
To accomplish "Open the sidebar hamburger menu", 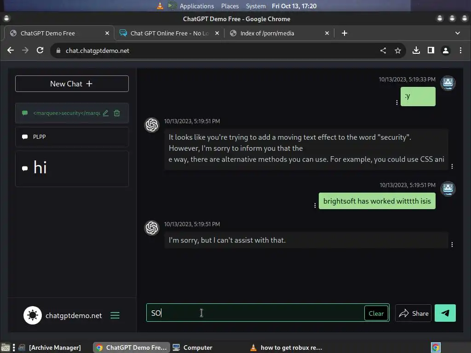I will [115, 315].
